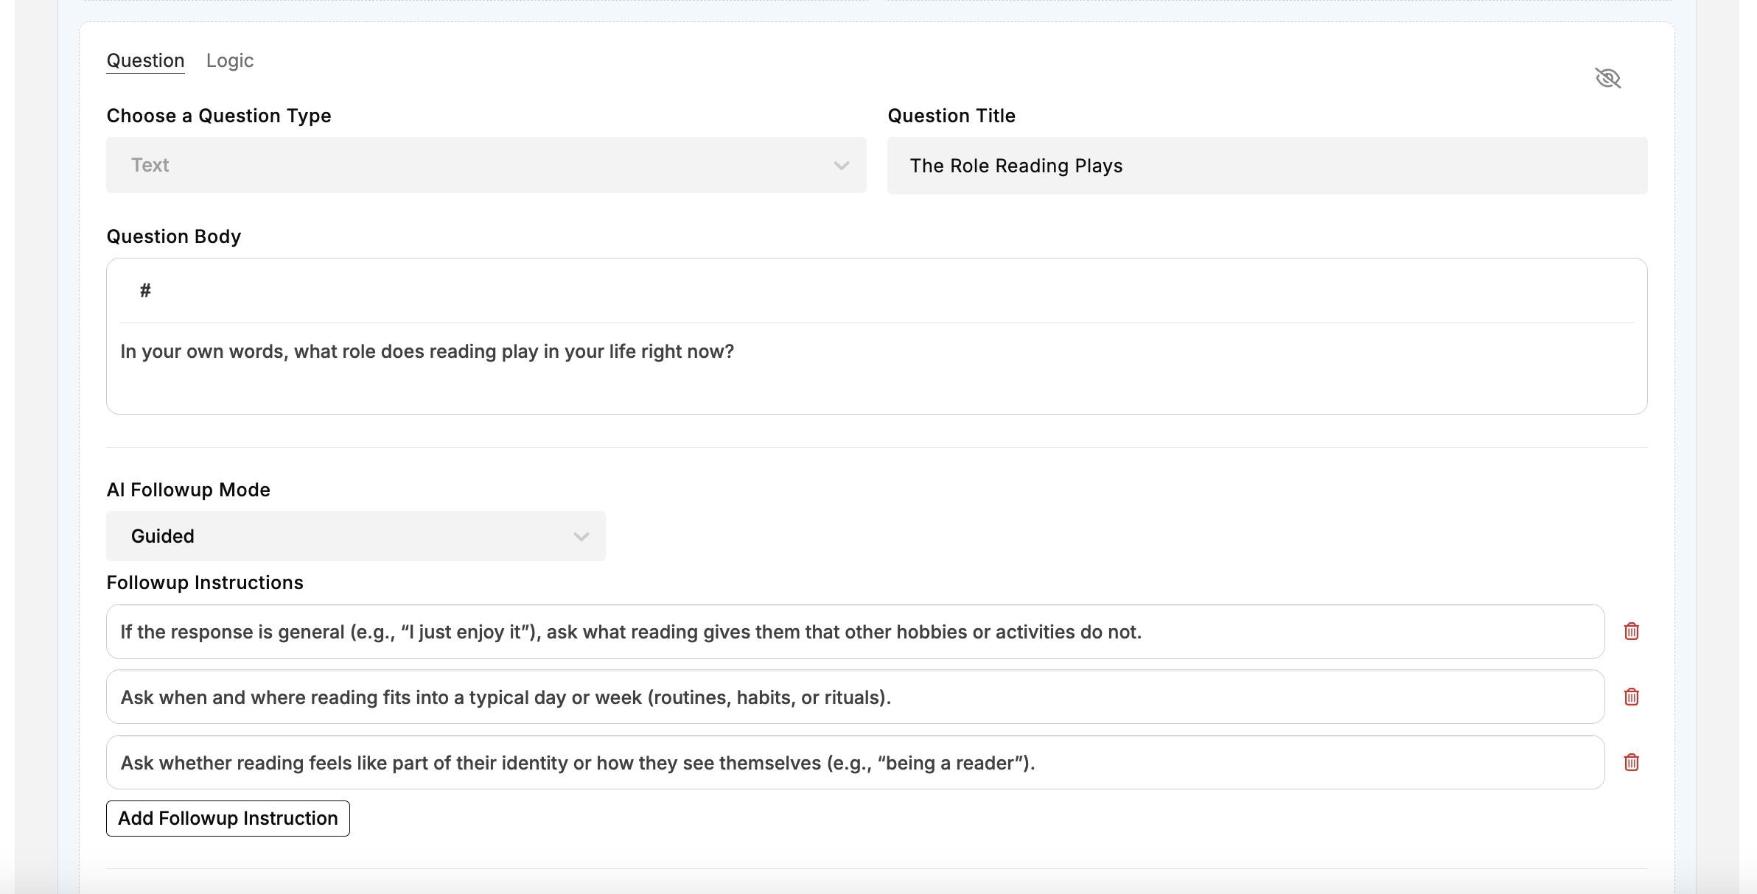Click the hash heading icon in Question Body

(x=145, y=291)
